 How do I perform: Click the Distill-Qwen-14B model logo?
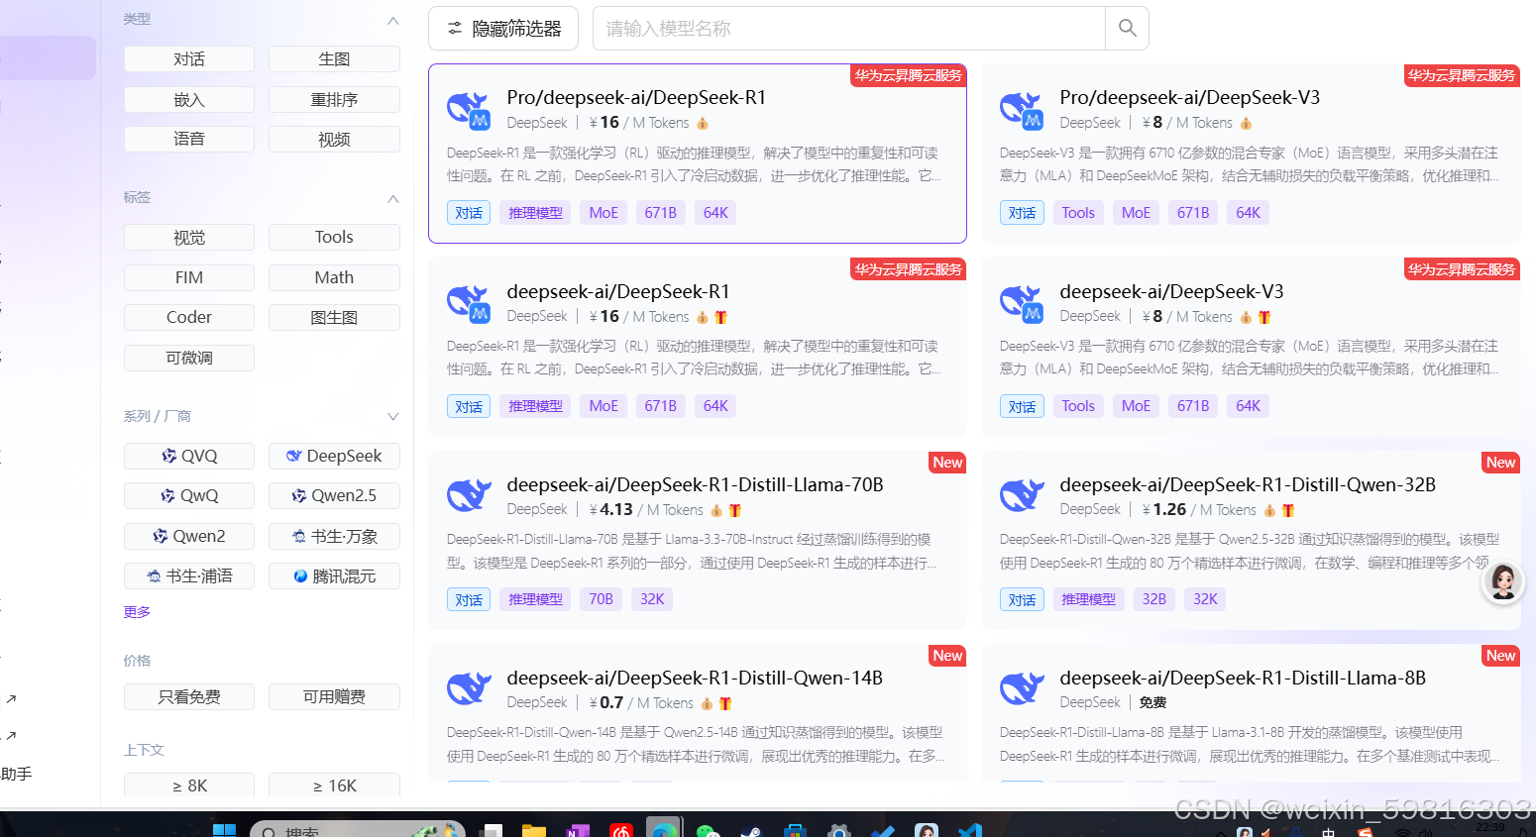(x=469, y=688)
